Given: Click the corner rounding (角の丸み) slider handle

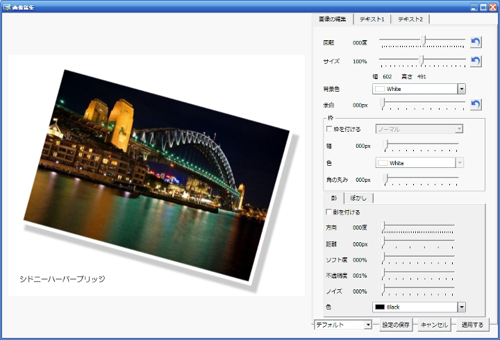Looking at the screenshot, I should (385, 178).
